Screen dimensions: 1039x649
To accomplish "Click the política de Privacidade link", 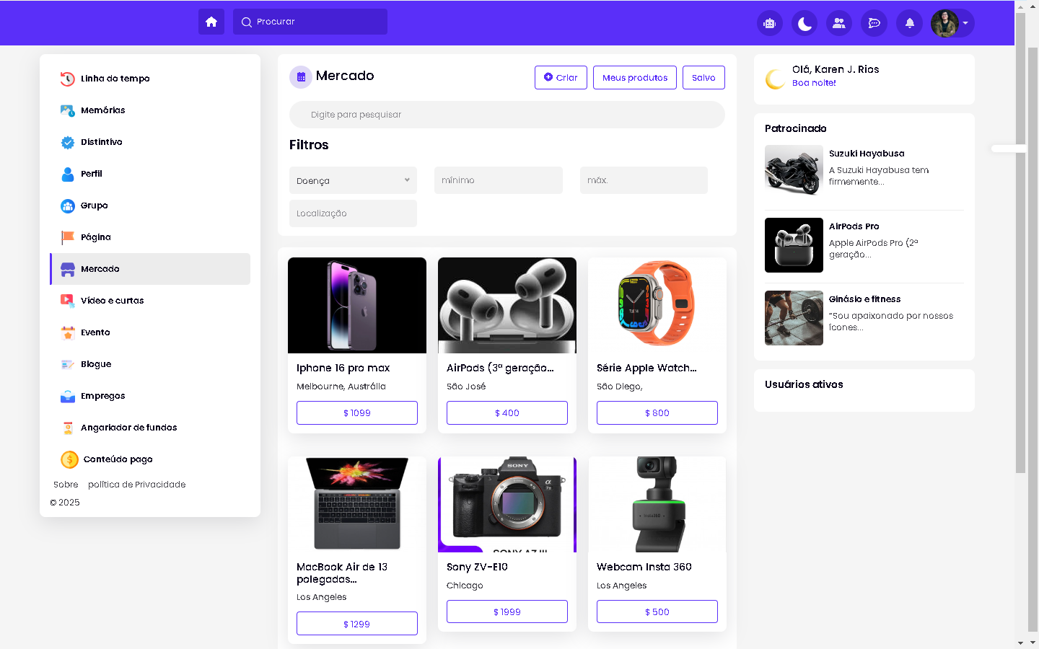I will click(x=136, y=485).
